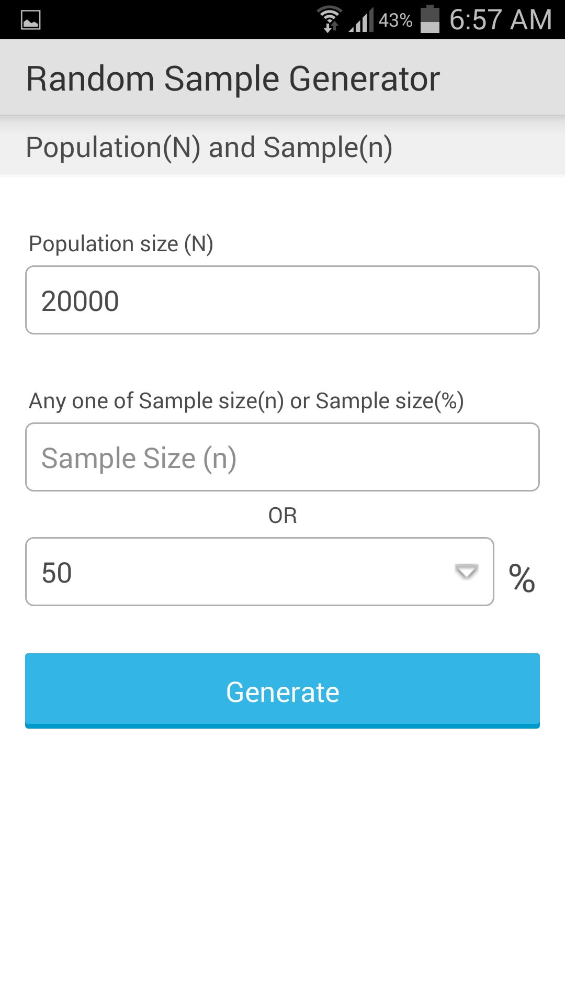The image size is (565, 1005).
Task: Tap the picture notification icon in status bar
Action: [30, 20]
